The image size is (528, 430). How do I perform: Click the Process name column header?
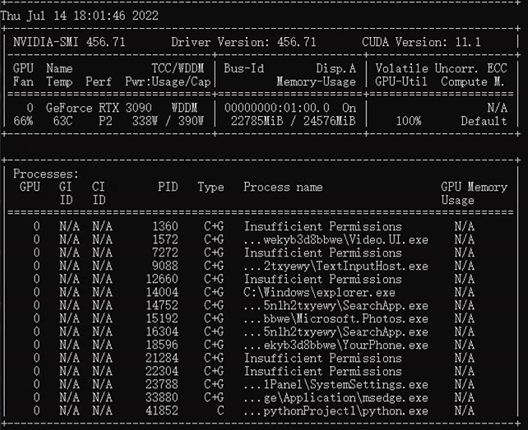[283, 187]
